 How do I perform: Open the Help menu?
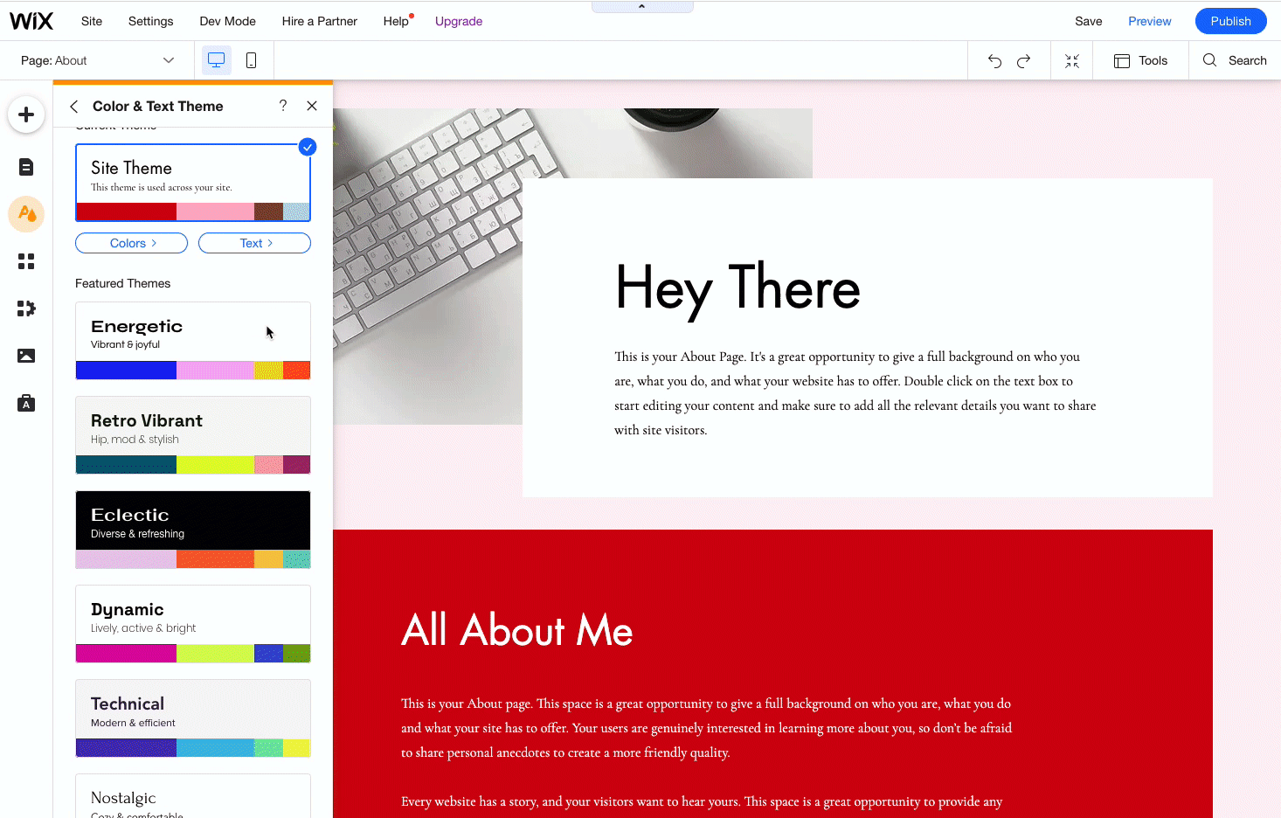397,21
